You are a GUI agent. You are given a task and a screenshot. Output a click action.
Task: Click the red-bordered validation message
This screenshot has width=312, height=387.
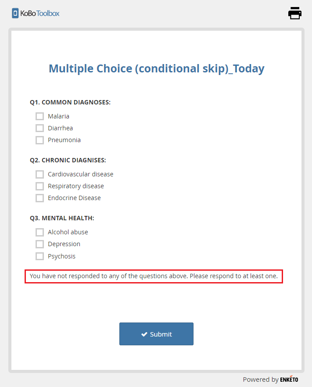(154, 276)
